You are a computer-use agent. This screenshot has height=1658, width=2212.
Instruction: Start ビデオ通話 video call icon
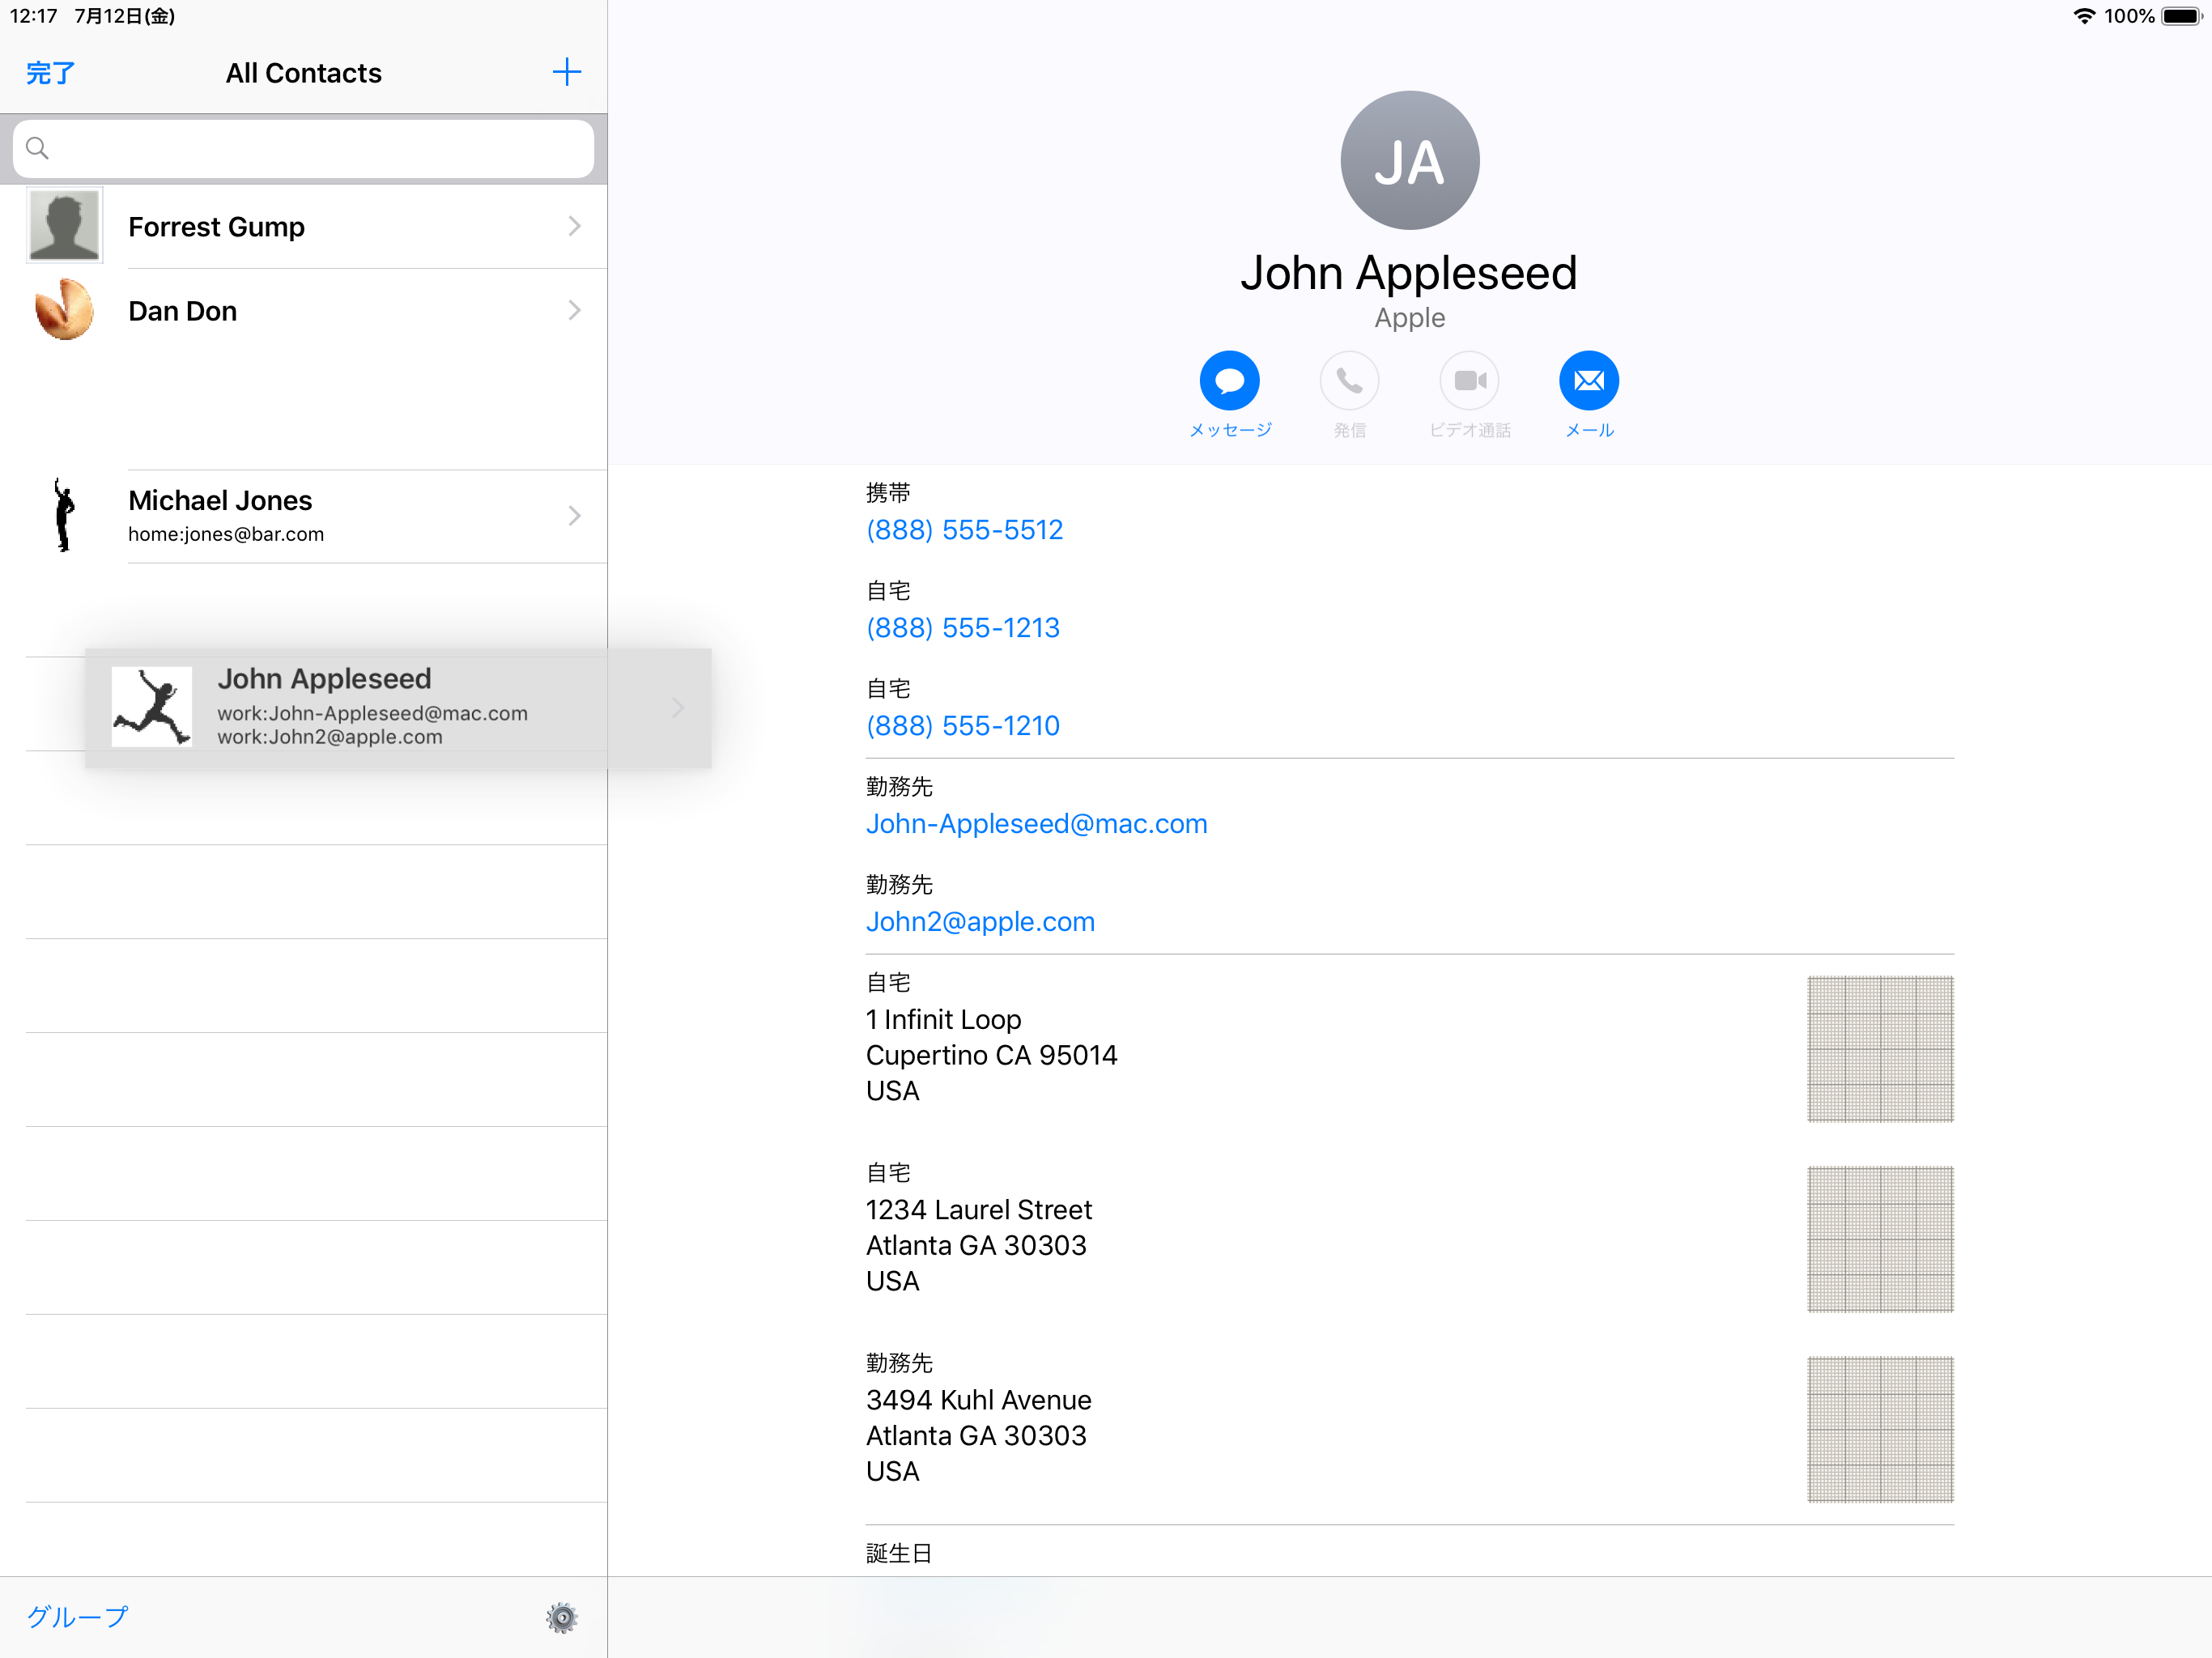tap(1469, 380)
